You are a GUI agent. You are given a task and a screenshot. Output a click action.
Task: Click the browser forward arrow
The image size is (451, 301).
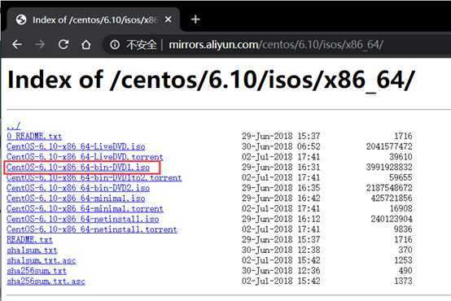pos(40,45)
